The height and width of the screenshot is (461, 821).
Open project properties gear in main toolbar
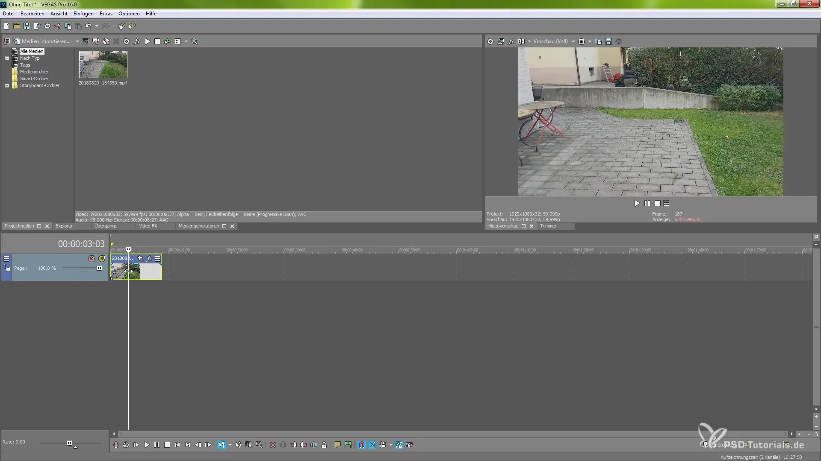click(47, 26)
